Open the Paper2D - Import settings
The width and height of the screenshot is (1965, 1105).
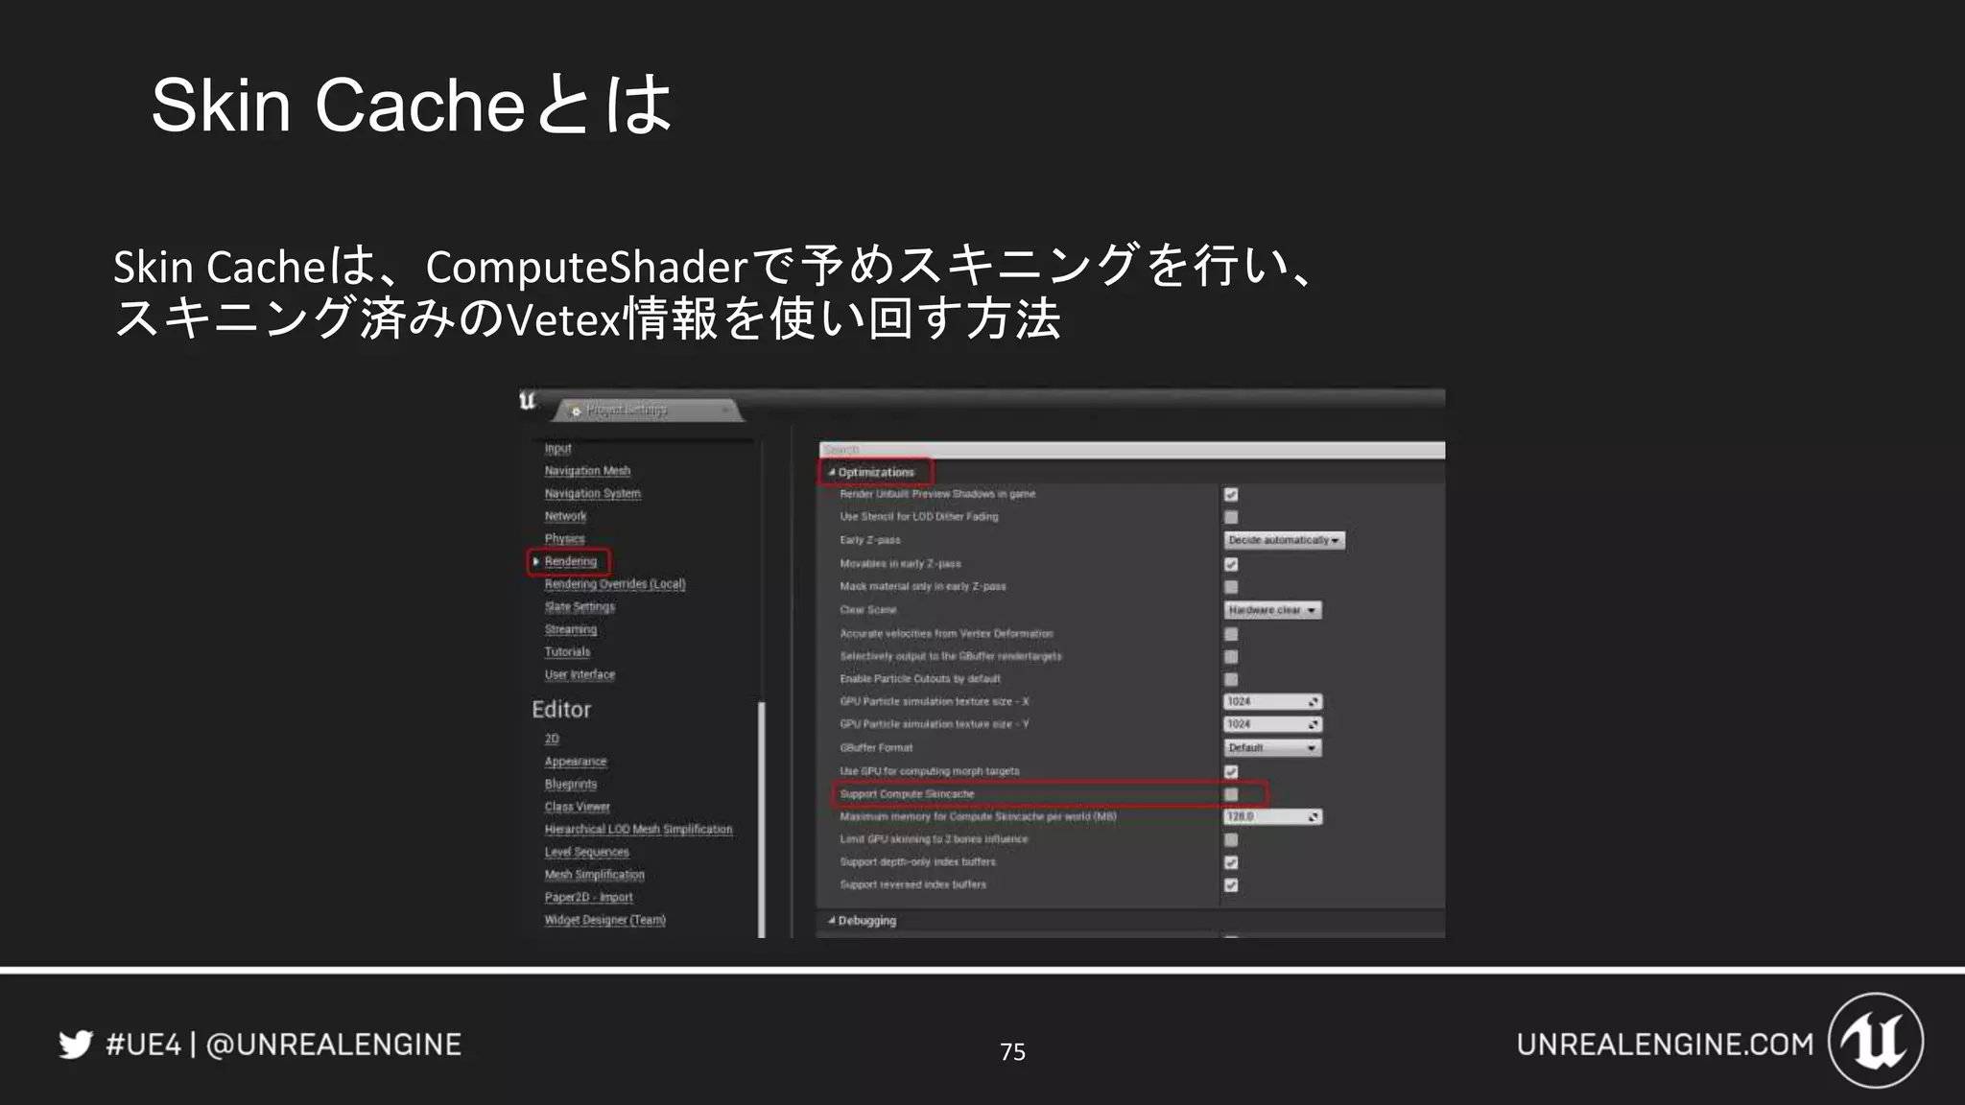[x=589, y=898]
